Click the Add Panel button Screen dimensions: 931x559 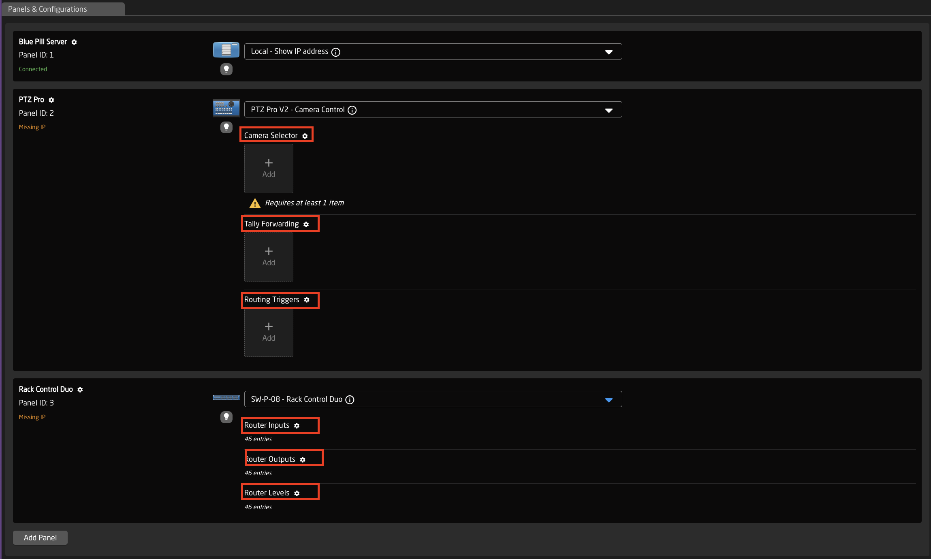click(x=40, y=538)
